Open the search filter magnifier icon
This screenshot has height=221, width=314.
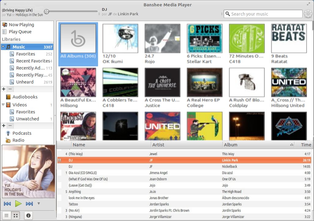pos(227,14)
